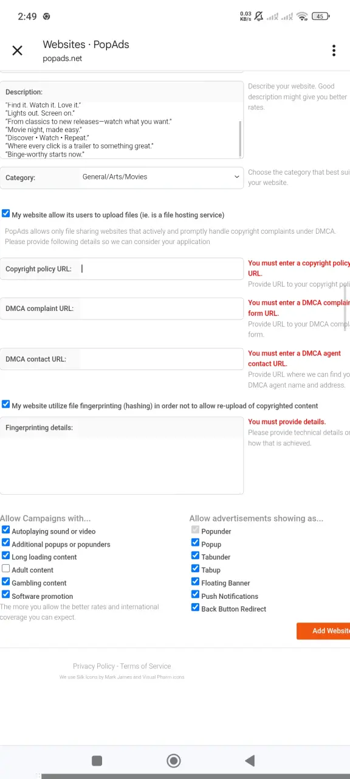The image size is (350, 779).
Task: Expand the Category dropdown showing General/Arts/Movies
Action: click(162, 177)
